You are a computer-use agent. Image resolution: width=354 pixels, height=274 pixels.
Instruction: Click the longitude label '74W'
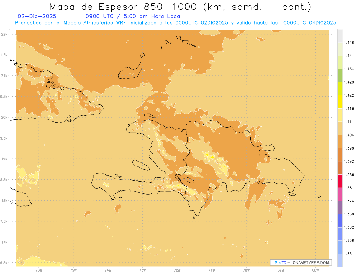108,270
